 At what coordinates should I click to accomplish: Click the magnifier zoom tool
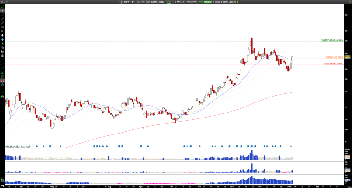[2, 31]
